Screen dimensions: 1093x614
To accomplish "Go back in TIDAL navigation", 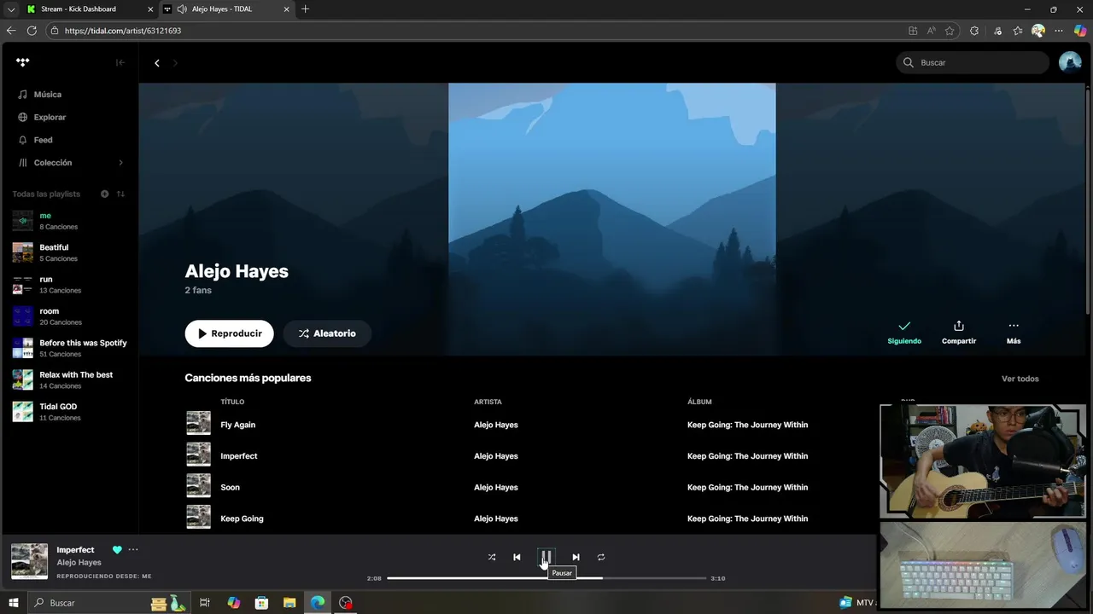I will (157, 63).
